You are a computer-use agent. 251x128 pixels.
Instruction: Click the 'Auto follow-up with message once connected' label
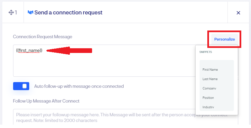point(79,86)
